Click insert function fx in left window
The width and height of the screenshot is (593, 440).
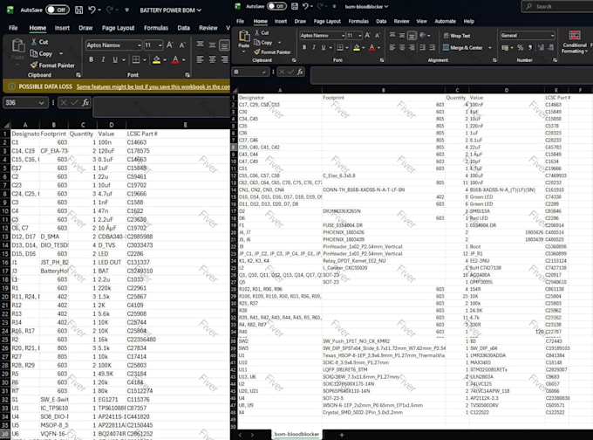click(x=85, y=103)
